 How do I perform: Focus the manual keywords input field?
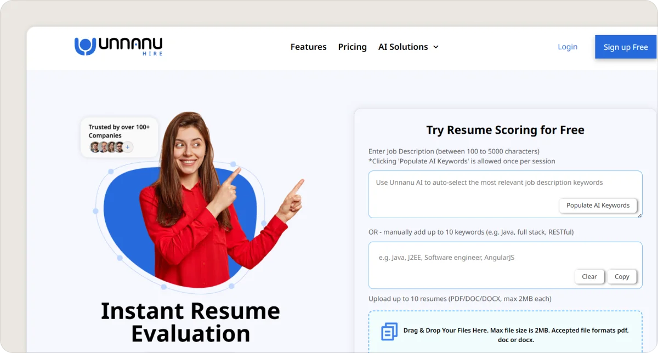pyautogui.click(x=505, y=265)
